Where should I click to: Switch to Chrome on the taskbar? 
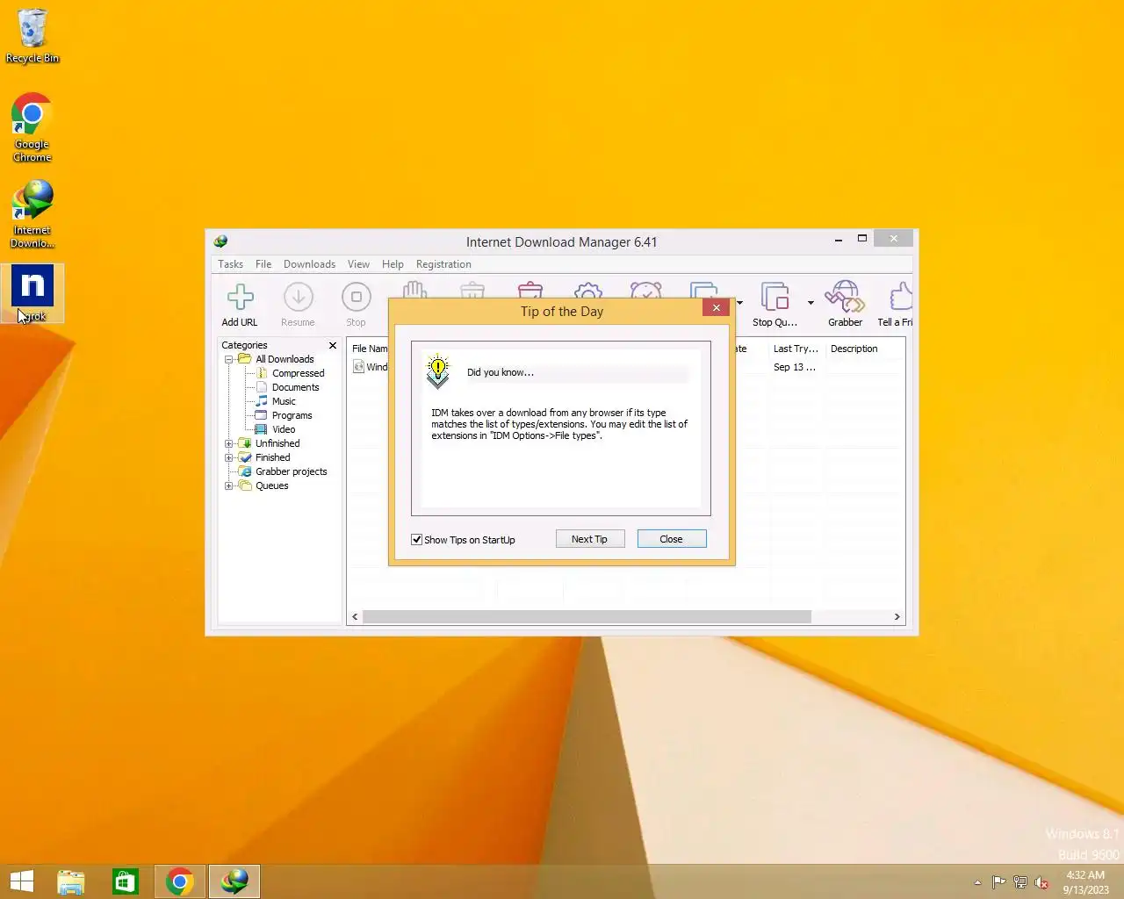point(180,881)
